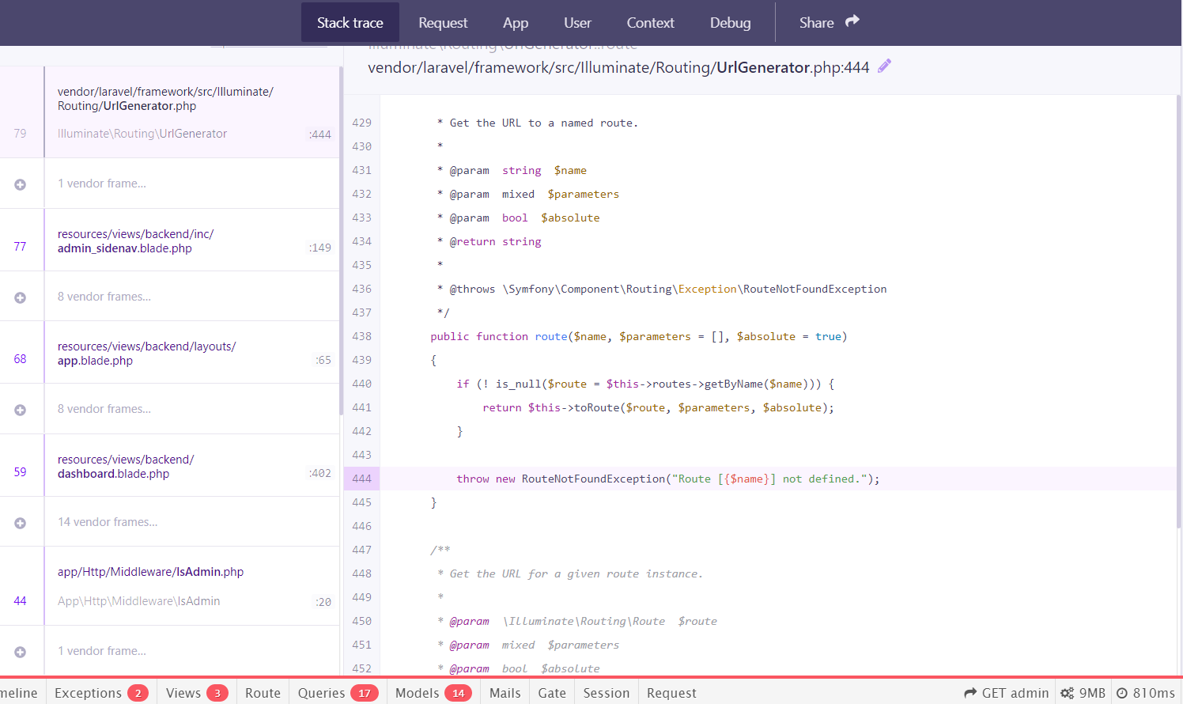This screenshot has width=1183, height=704.
Task: Open Gate tab in debugbar
Action: coord(552,693)
